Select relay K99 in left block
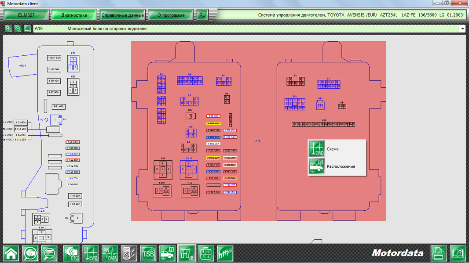The height and width of the screenshot is (263, 469). [x=73, y=87]
